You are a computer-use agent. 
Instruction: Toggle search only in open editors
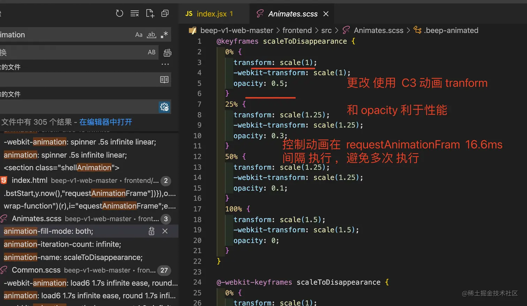(164, 79)
